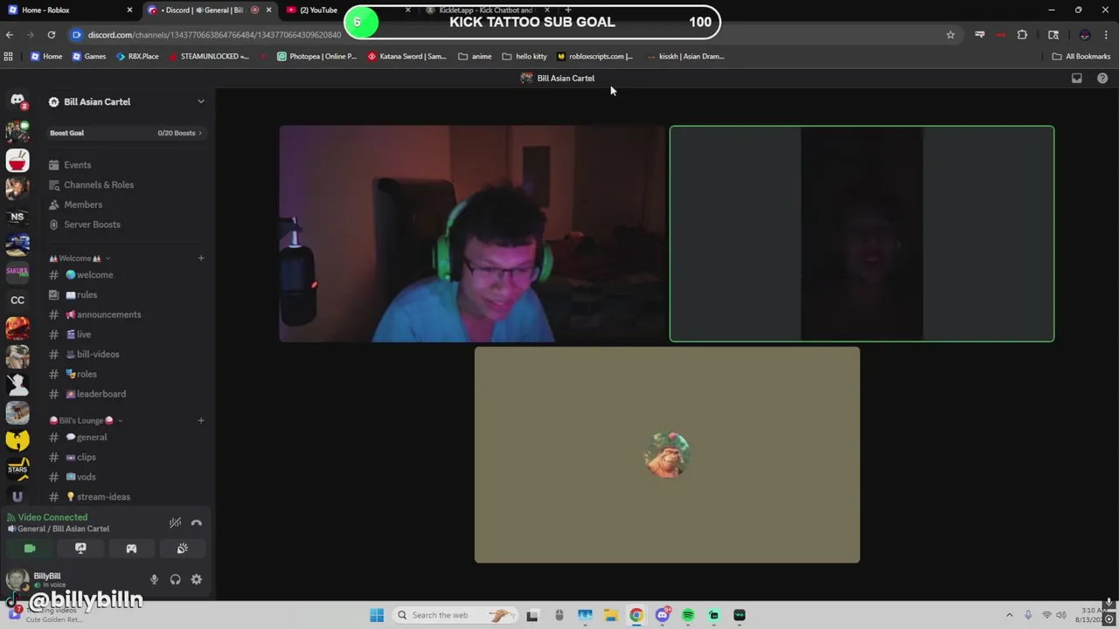Focus the dark green-outlined video tile
The height and width of the screenshot is (629, 1119).
coord(862,233)
